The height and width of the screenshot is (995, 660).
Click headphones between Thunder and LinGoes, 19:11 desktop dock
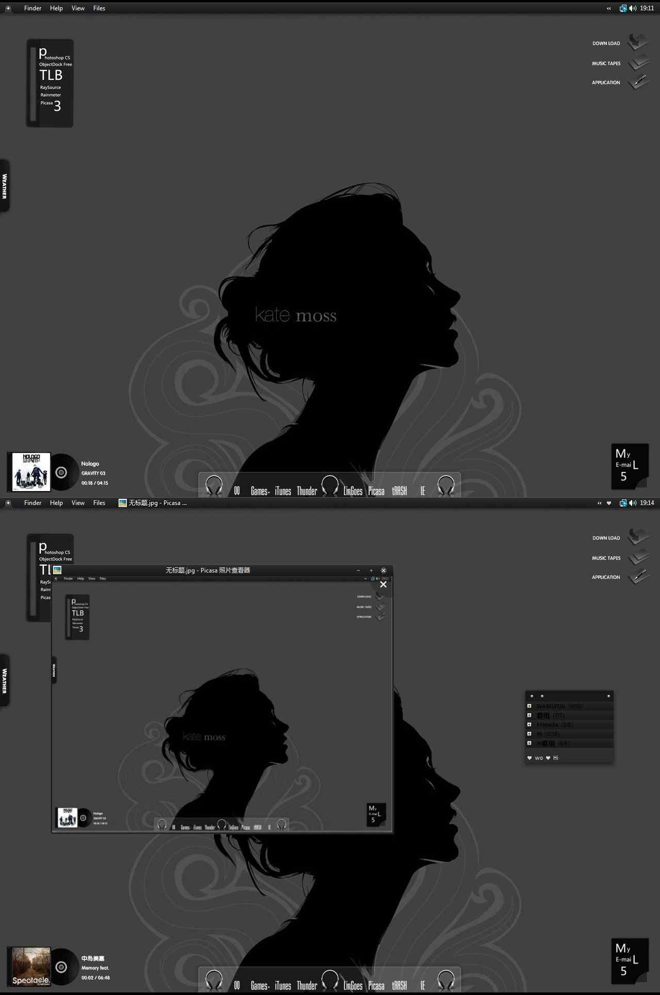coord(330,485)
